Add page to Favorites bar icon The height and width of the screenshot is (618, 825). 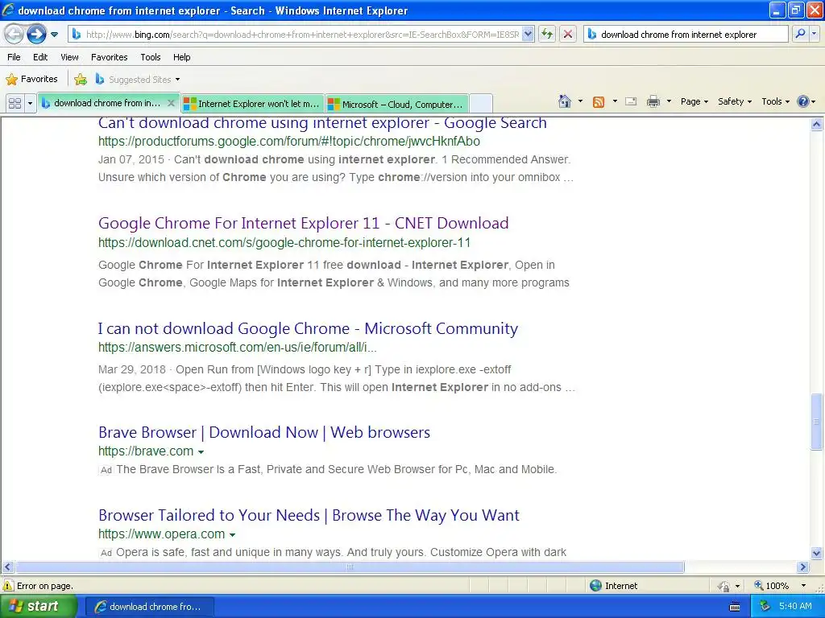coord(81,80)
